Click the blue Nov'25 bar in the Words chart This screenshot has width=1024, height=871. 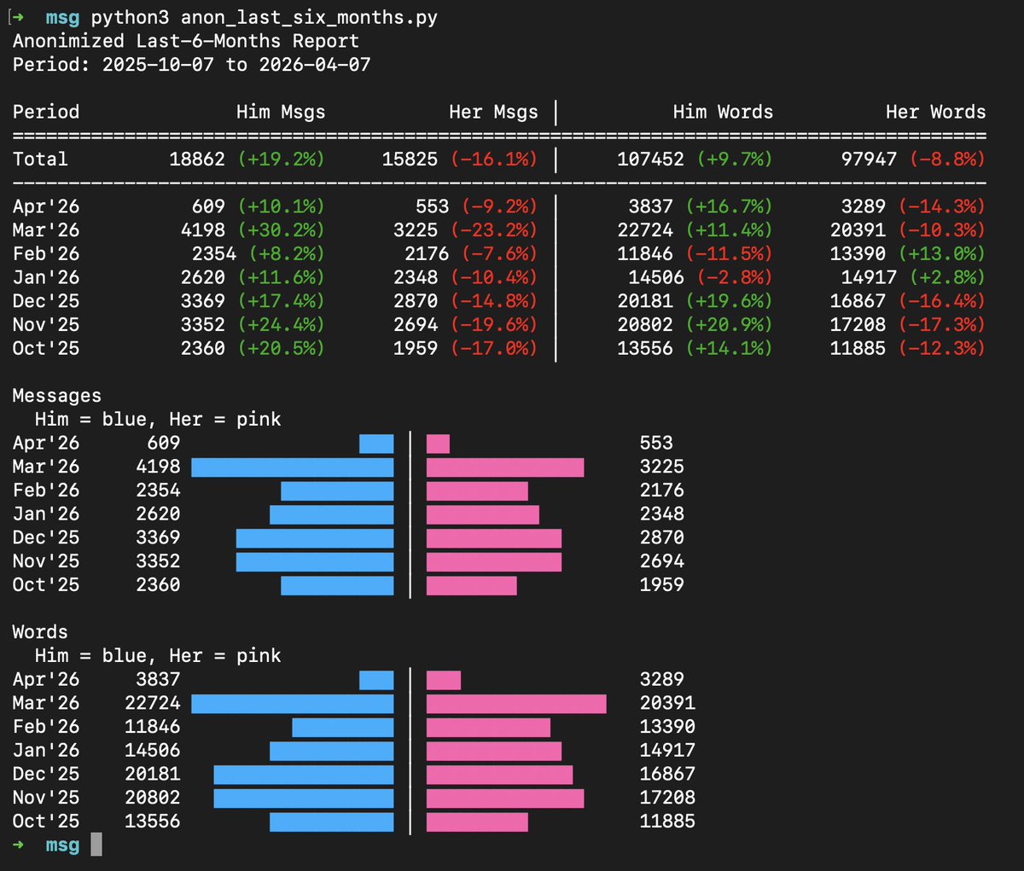[x=304, y=798]
